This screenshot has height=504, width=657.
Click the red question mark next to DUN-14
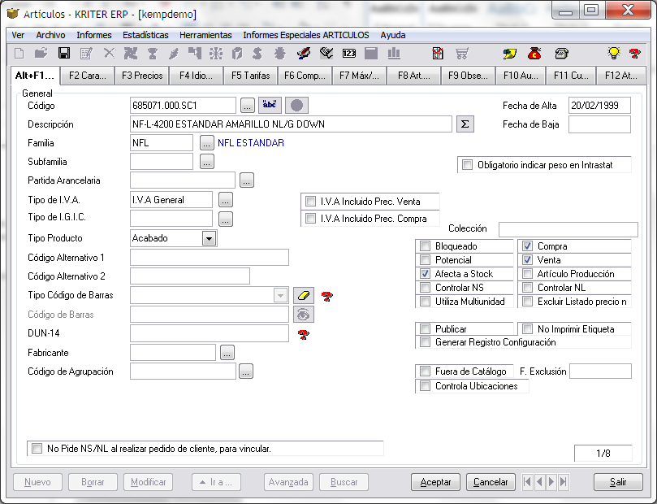pyautogui.click(x=304, y=334)
